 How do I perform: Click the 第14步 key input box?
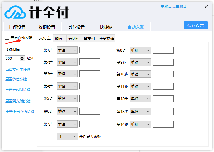tap(163, 124)
